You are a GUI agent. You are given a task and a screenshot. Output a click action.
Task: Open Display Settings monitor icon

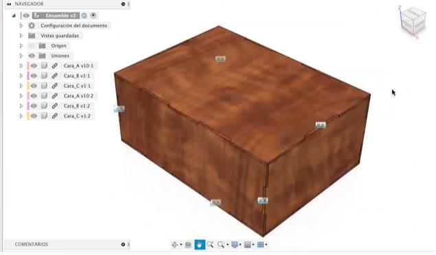point(235,245)
